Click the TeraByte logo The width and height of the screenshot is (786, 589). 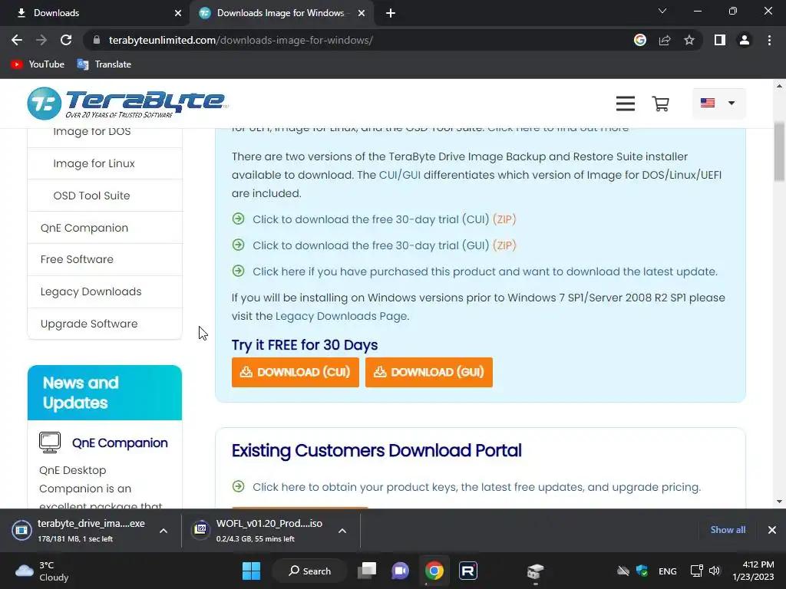point(128,104)
